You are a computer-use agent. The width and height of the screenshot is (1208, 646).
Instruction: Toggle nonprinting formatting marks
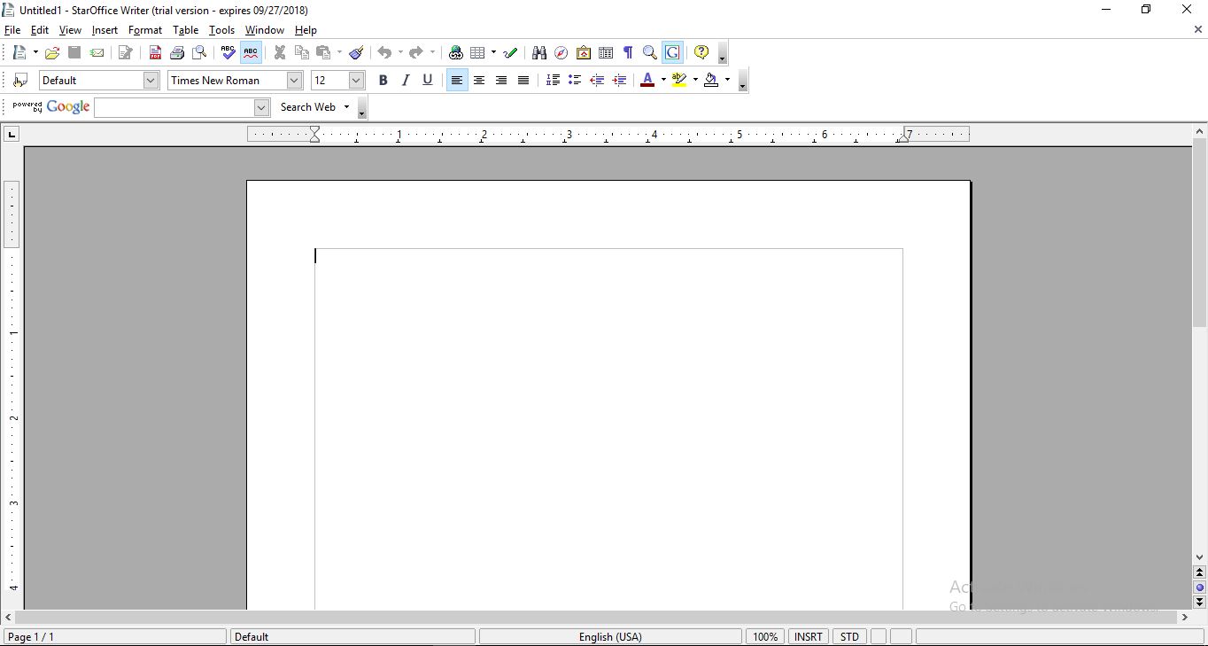(627, 52)
